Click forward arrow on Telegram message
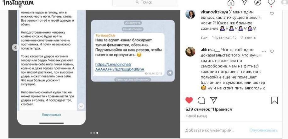Image resolution: width=288 pixels, height=139 pixels. [x=170, y=73]
